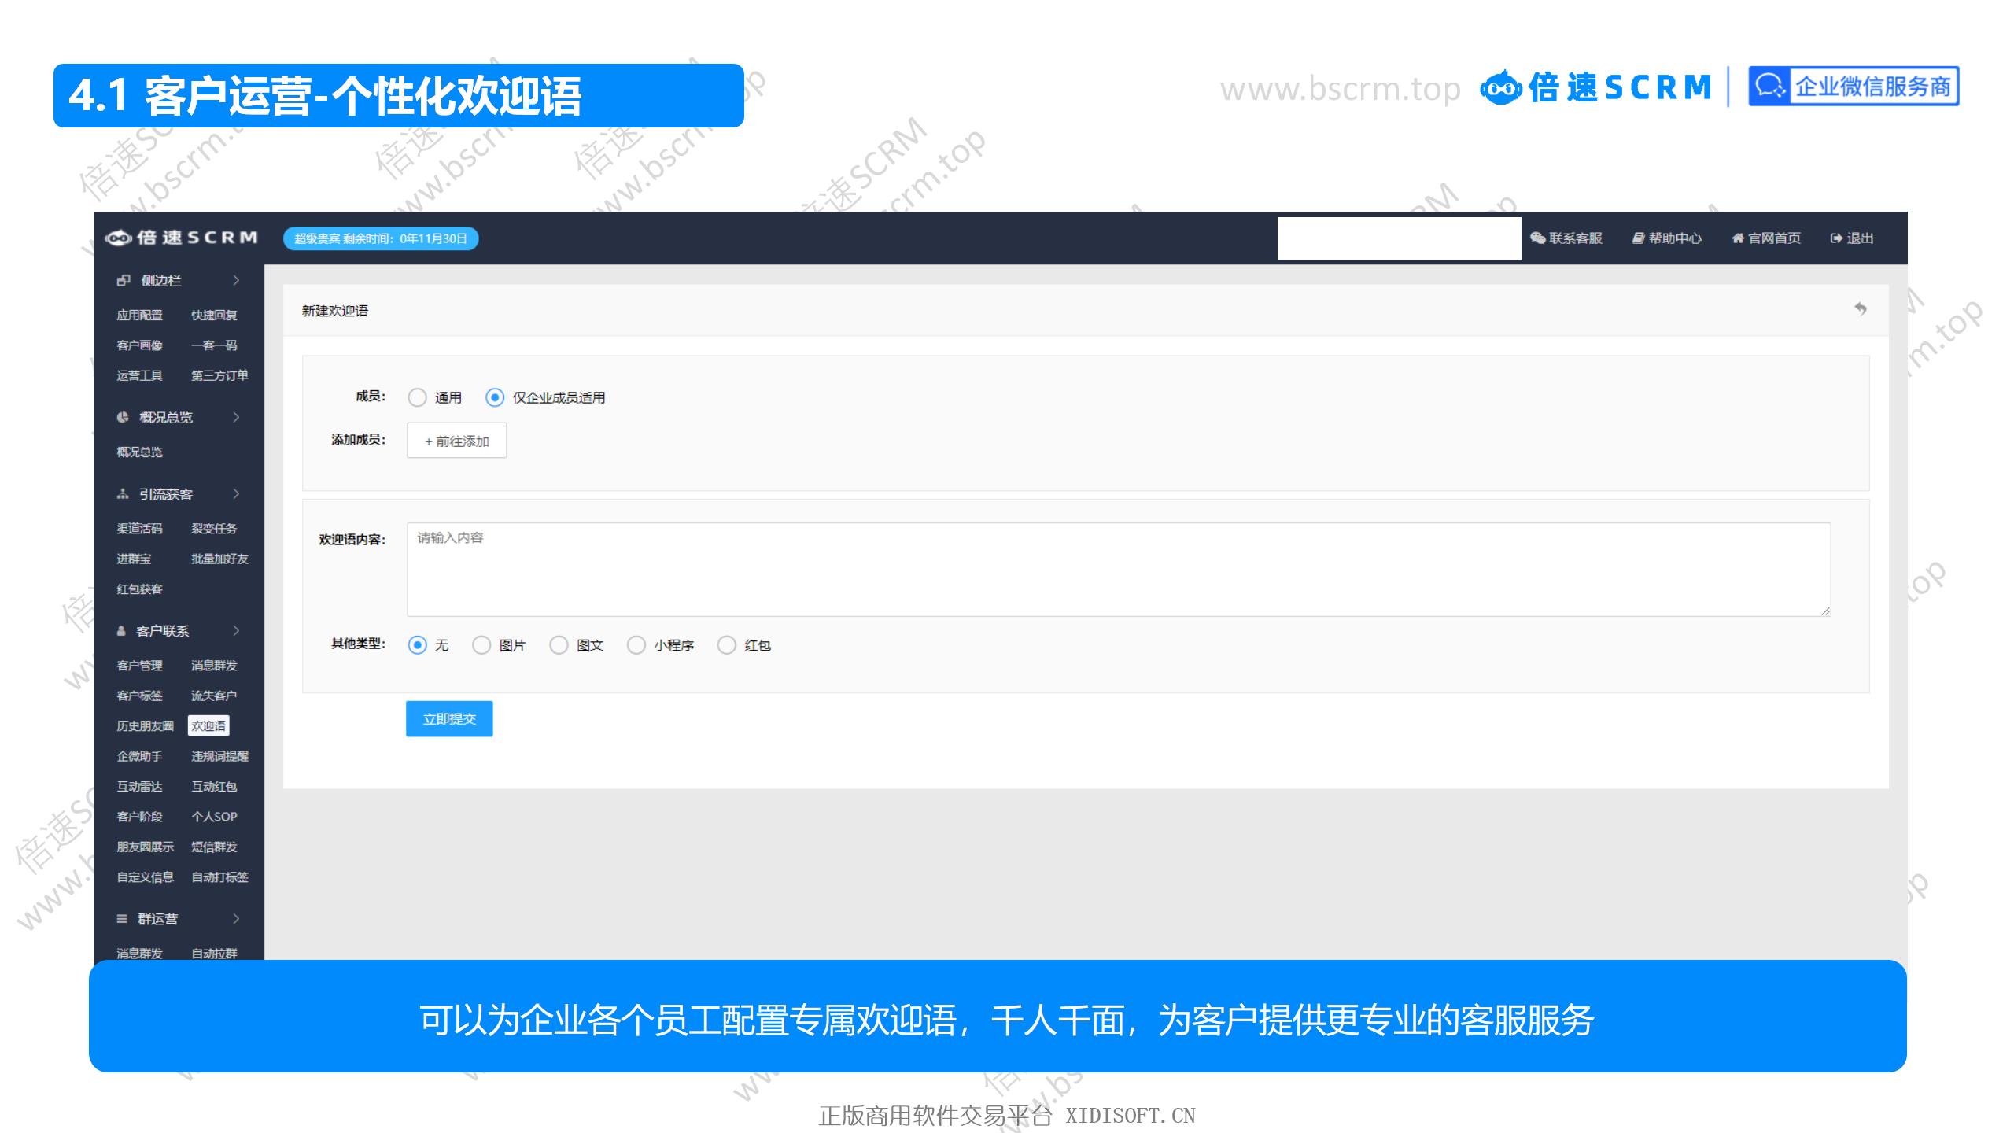
Task: Open 快捷回复 menu item
Action: pyautogui.click(x=214, y=315)
